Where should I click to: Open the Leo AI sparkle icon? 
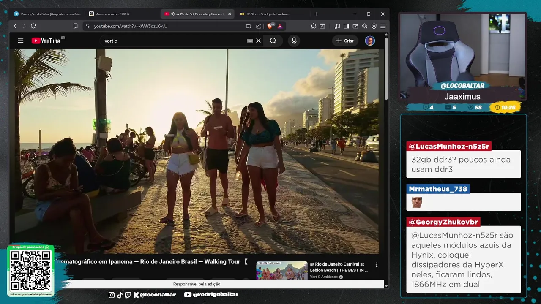(x=364, y=26)
